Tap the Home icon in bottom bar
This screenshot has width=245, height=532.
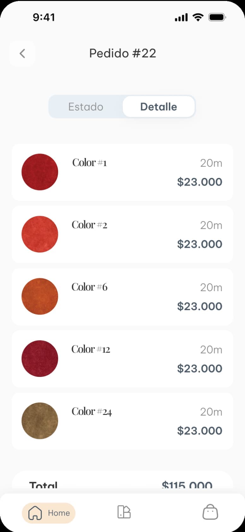click(35, 513)
